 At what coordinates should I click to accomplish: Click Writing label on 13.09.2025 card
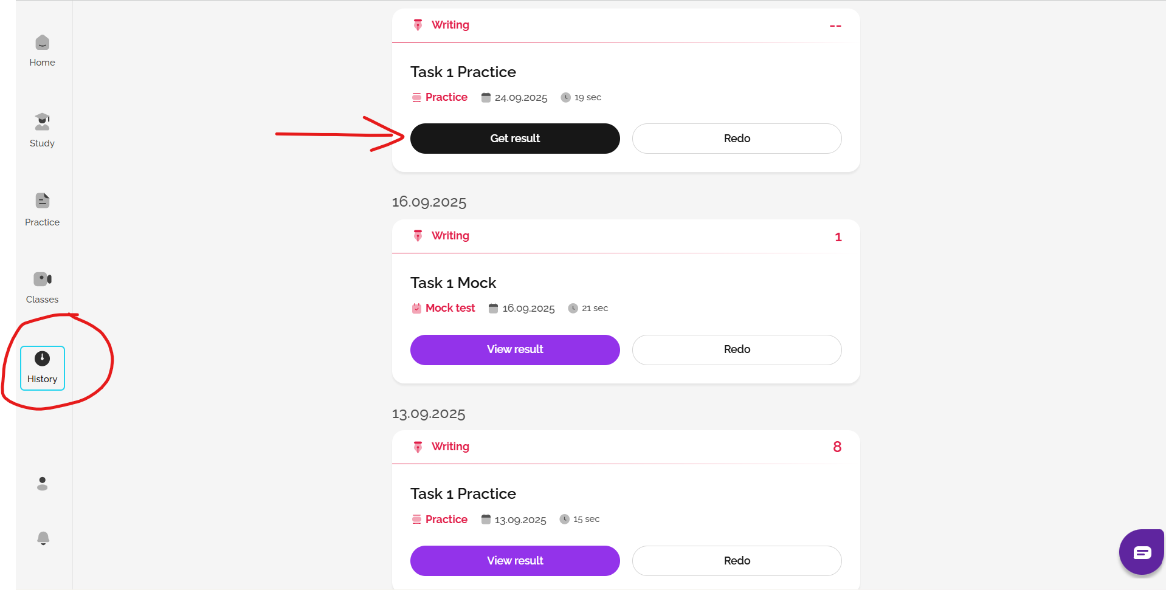click(x=450, y=447)
